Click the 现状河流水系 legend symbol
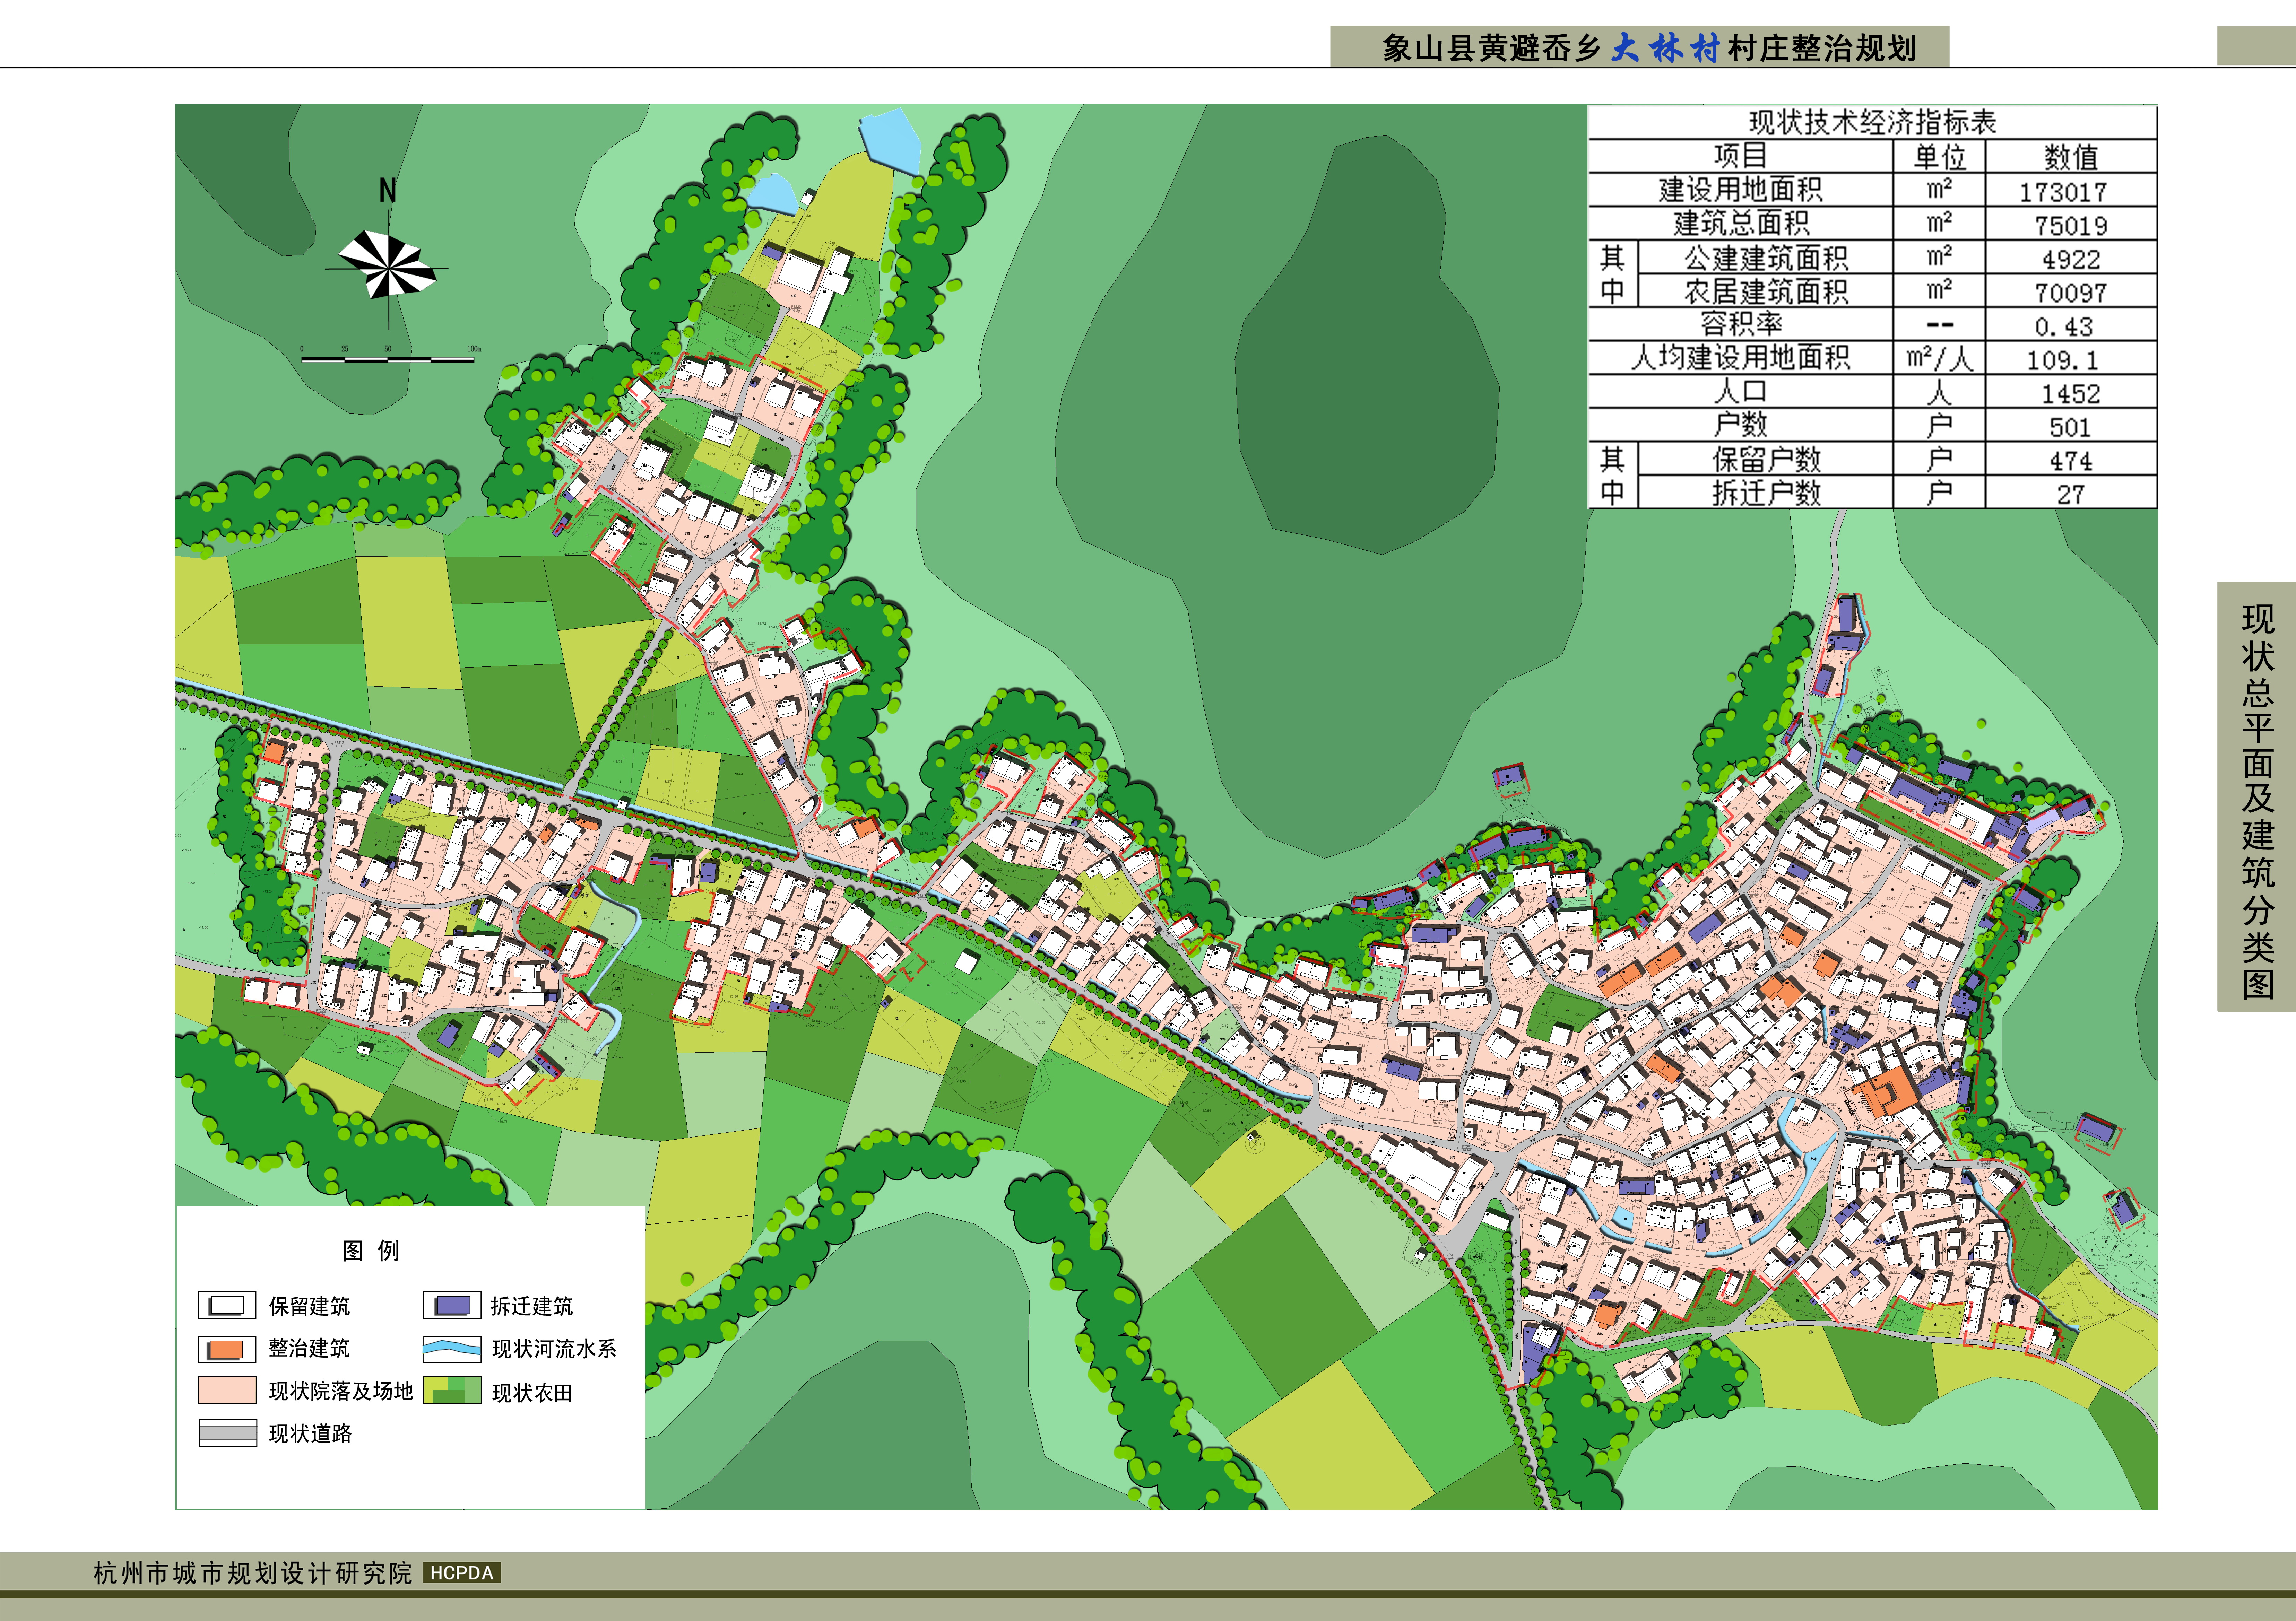The image size is (2296, 1621). point(452,1349)
